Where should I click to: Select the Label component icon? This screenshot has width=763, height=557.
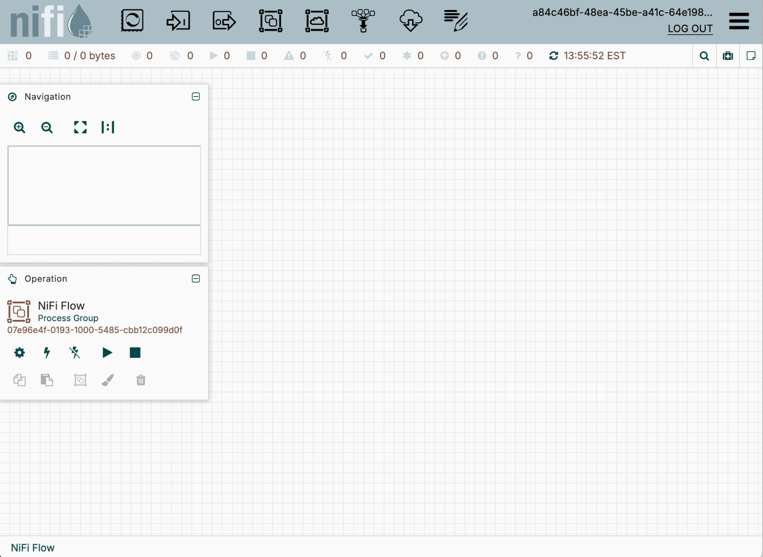(x=456, y=21)
